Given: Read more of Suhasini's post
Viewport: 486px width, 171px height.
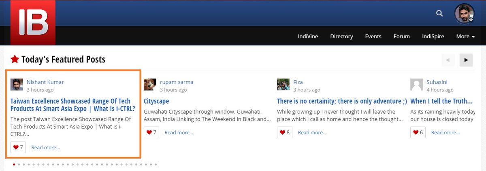Looking at the screenshot, I should point(446,133).
